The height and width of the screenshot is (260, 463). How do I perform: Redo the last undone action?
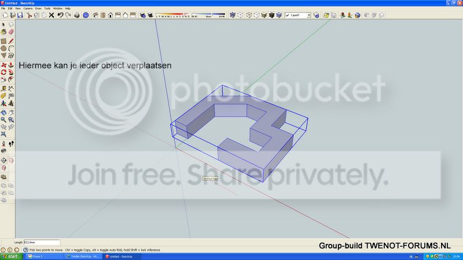coord(68,15)
